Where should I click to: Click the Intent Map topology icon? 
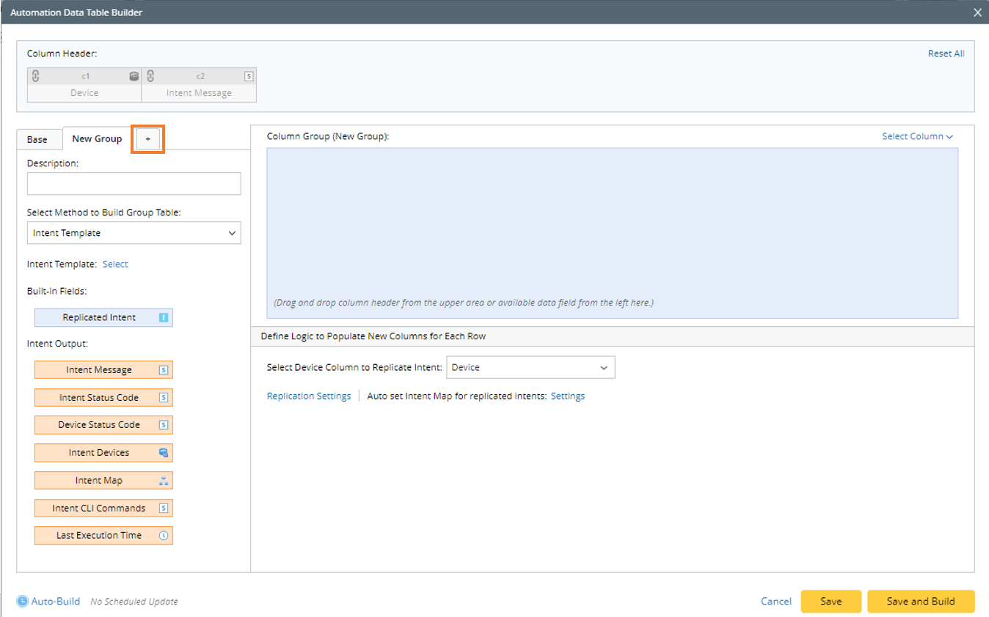(x=164, y=481)
